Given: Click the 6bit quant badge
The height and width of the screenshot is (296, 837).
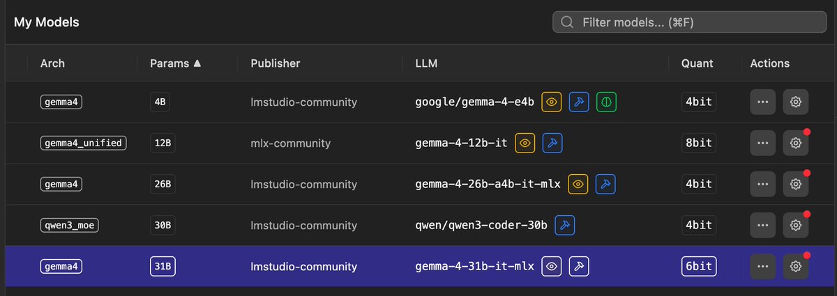Looking at the screenshot, I should click(698, 266).
